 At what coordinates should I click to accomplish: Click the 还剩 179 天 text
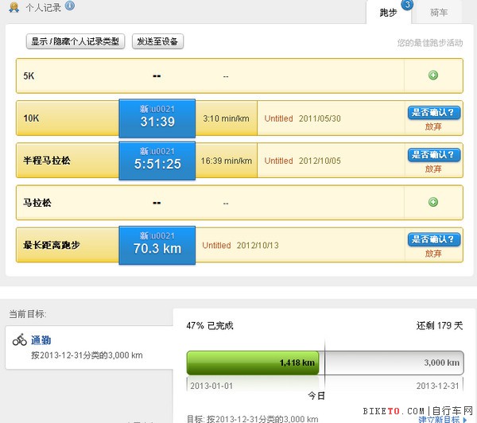pyautogui.click(x=440, y=326)
